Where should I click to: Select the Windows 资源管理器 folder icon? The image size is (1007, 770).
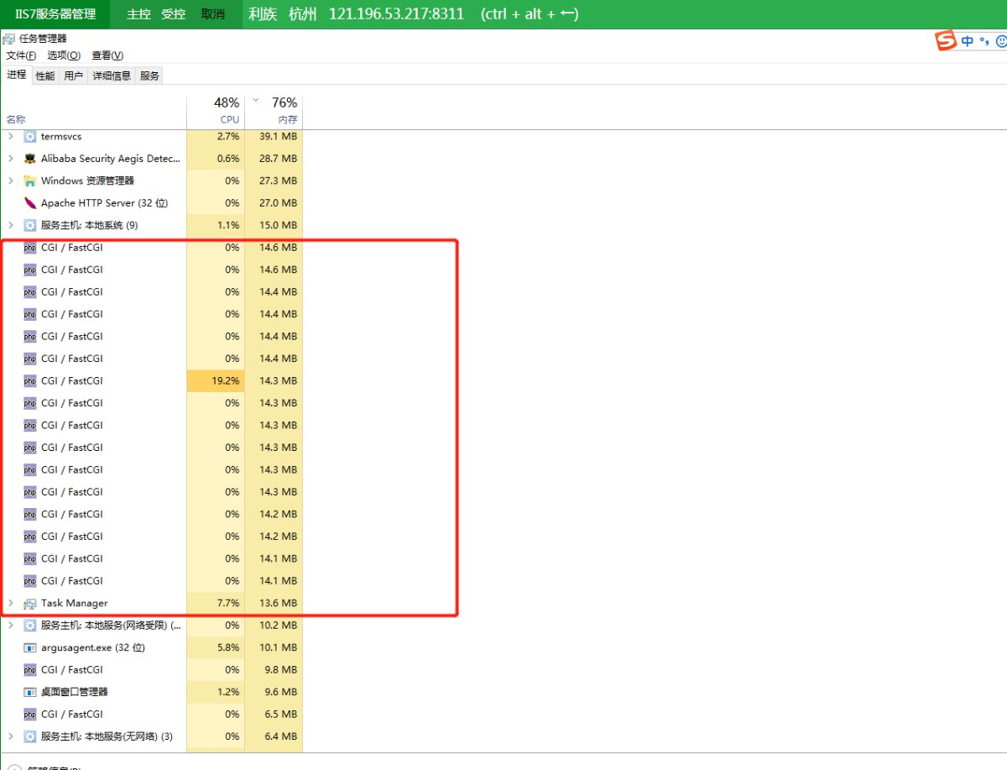pos(30,181)
